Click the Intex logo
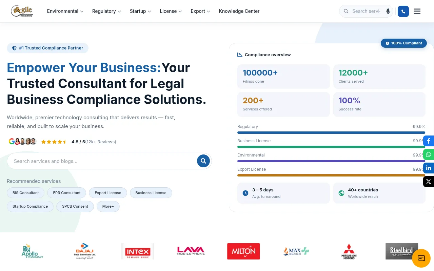The image size is (434, 271). coord(138,251)
